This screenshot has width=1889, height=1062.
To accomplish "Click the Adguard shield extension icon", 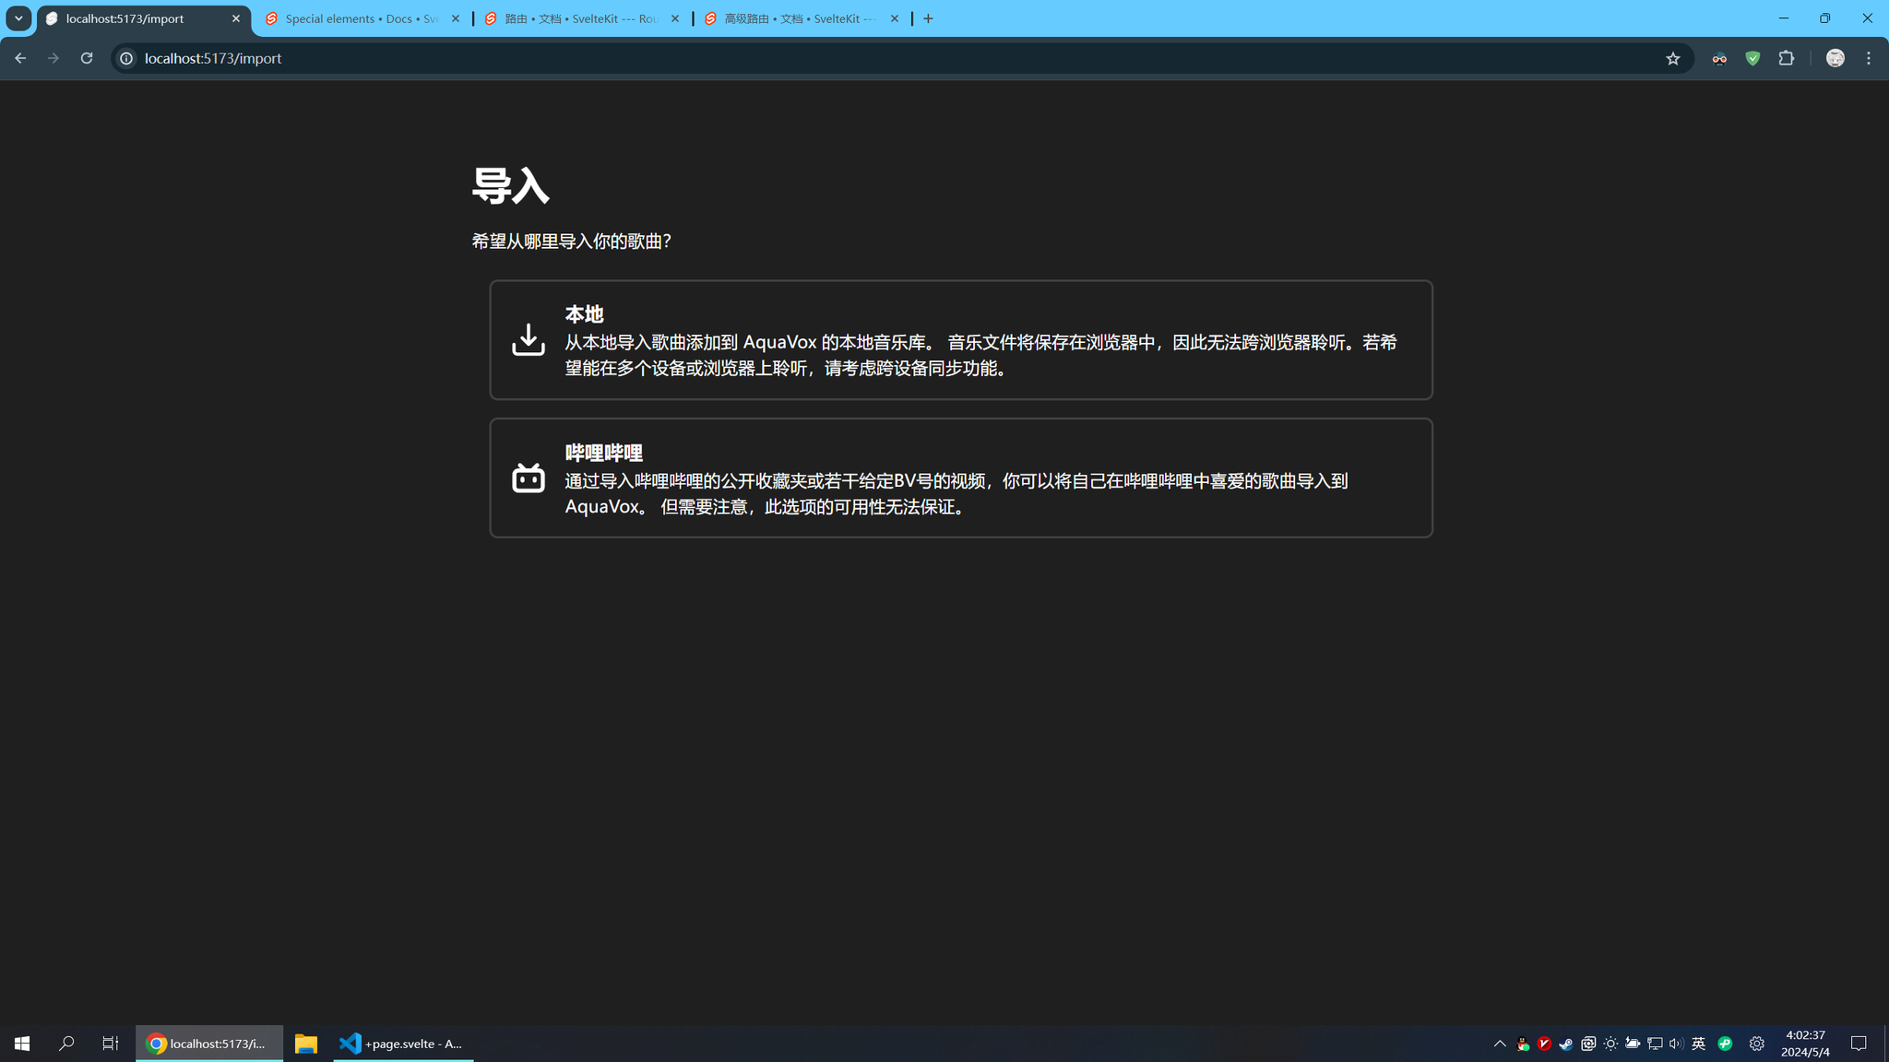I will (x=1752, y=58).
